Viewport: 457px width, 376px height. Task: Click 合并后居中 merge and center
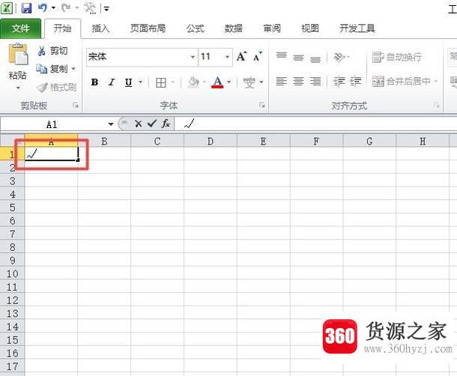tap(401, 82)
